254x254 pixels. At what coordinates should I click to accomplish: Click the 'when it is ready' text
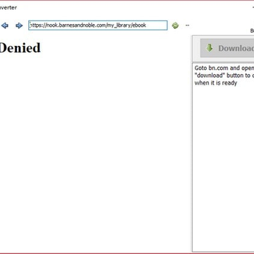tap(216, 83)
